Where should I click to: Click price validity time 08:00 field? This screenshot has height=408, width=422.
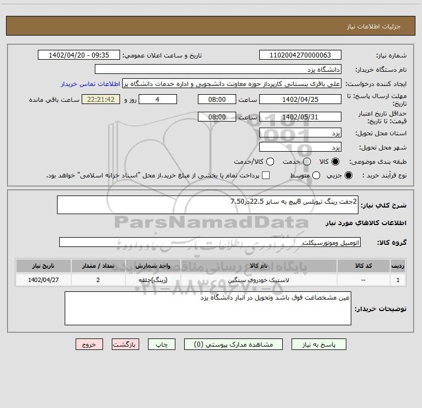pyautogui.click(x=217, y=117)
